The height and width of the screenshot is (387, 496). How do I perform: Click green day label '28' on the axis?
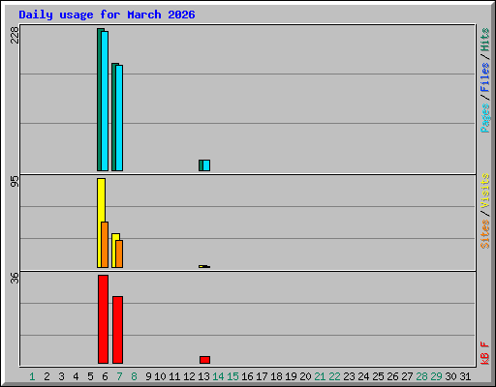(421, 376)
